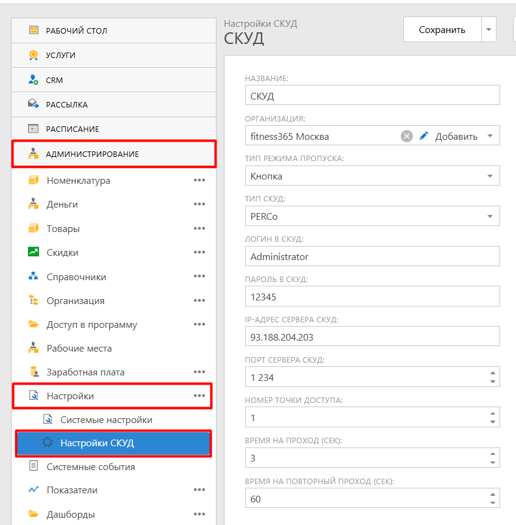Click the Номенклатура box icon
The height and width of the screenshot is (525, 516).
(x=34, y=180)
